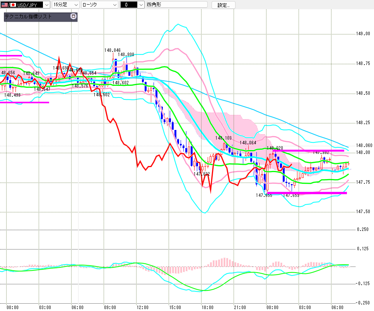The width and height of the screenshot is (374, 311).
Task: Click the 18:00 mark on time axis
Action: pos(208,307)
